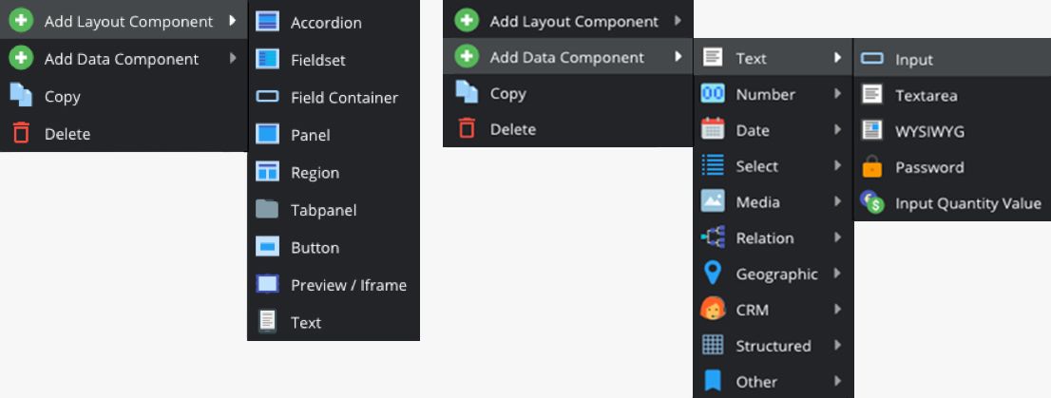Click the Accordion layout icon
This screenshot has height=398, width=1051.
point(267,22)
